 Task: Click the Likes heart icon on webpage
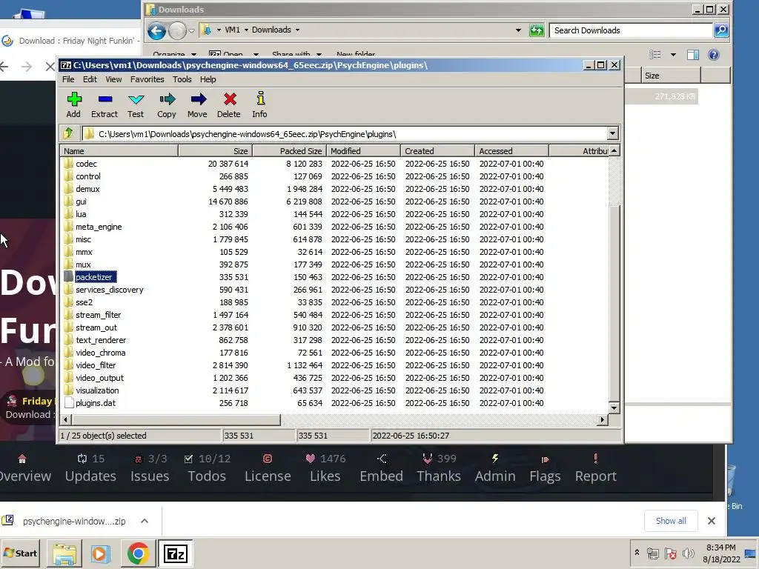click(x=311, y=458)
